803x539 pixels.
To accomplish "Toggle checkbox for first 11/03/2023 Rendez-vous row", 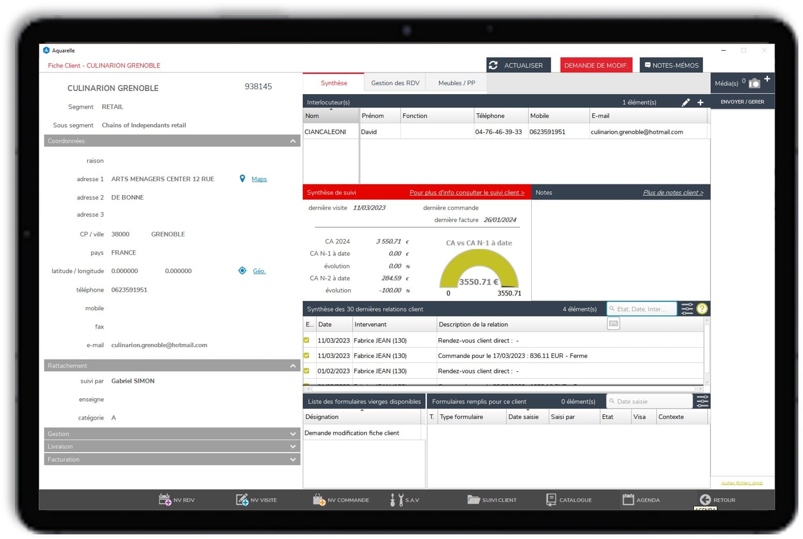I will click(x=306, y=340).
